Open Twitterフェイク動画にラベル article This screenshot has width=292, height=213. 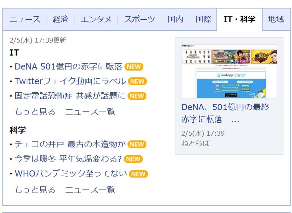70,81
